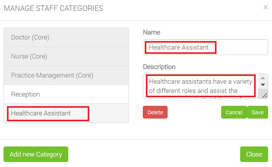This screenshot has height=167, width=272.
Task: Click the Add new Category button
Action: click(x=36, y=154)
